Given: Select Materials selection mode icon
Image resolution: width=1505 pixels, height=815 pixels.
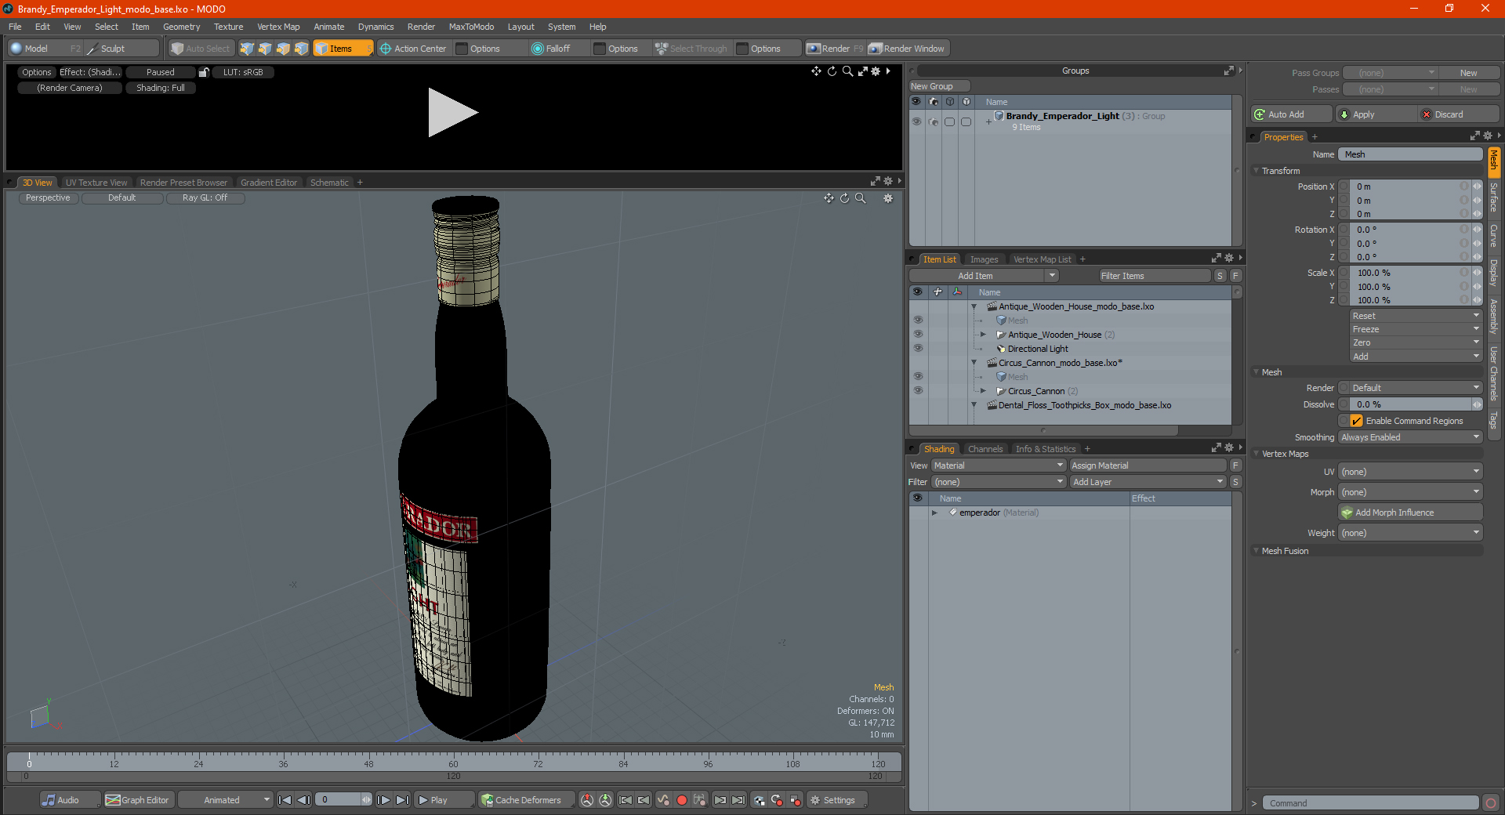Looking at the screenshot, I should tap(301, 49).
